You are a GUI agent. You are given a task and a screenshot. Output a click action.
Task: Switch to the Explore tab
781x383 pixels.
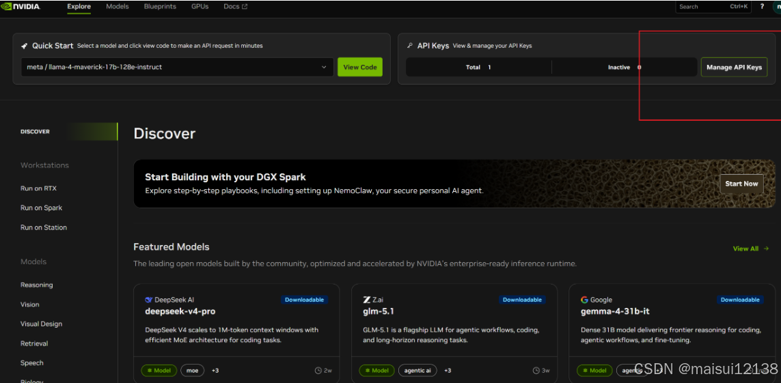(x=79, y=6)
